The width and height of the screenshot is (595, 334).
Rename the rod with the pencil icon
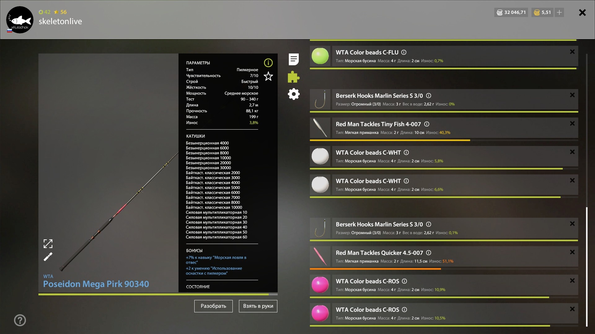[48, 257]
